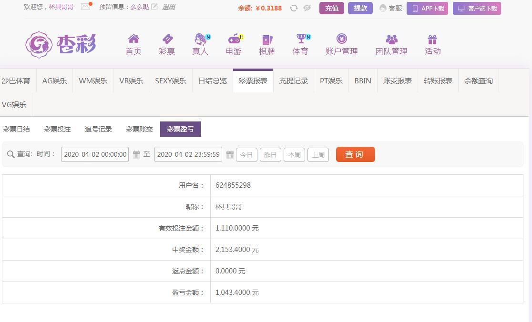Open 彩票日结 sub-tab

tap(16, 129)
